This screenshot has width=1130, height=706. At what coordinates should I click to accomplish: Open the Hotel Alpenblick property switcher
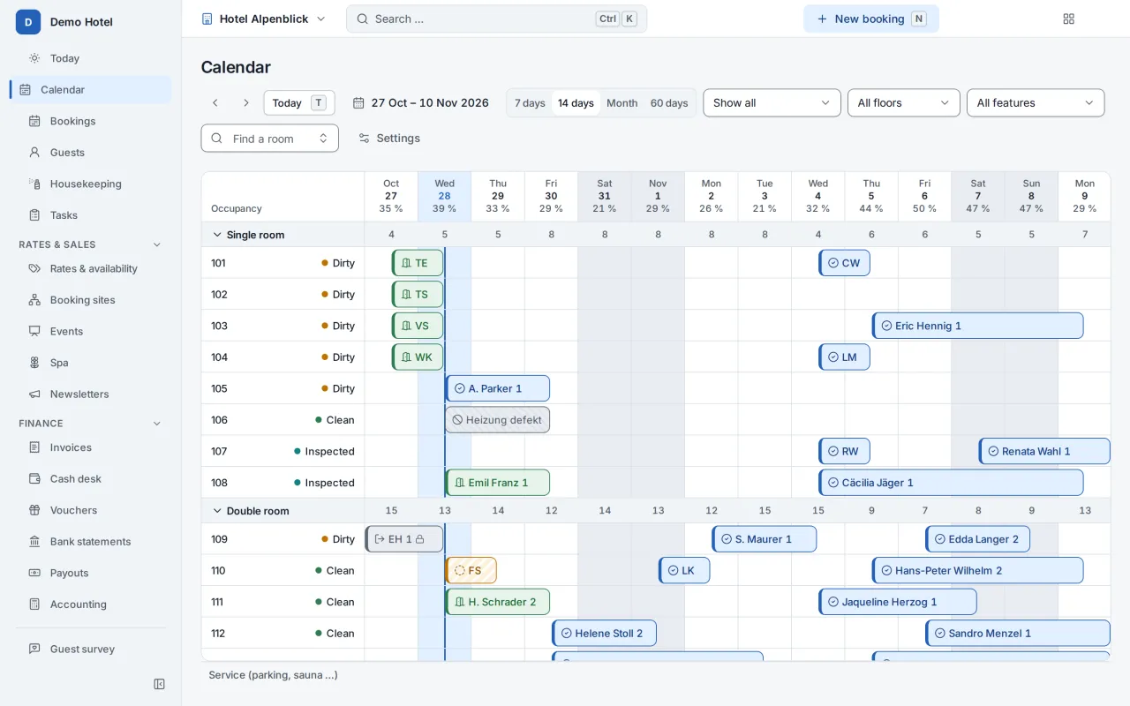click(263, 19)
